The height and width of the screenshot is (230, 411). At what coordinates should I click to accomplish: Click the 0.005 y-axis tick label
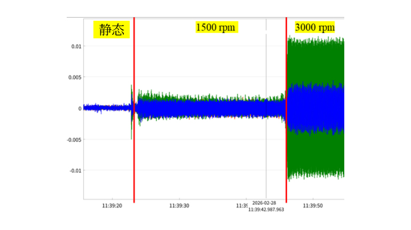tap(75, 77)
